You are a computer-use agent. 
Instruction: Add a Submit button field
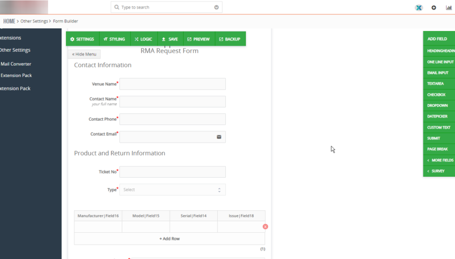439,138
